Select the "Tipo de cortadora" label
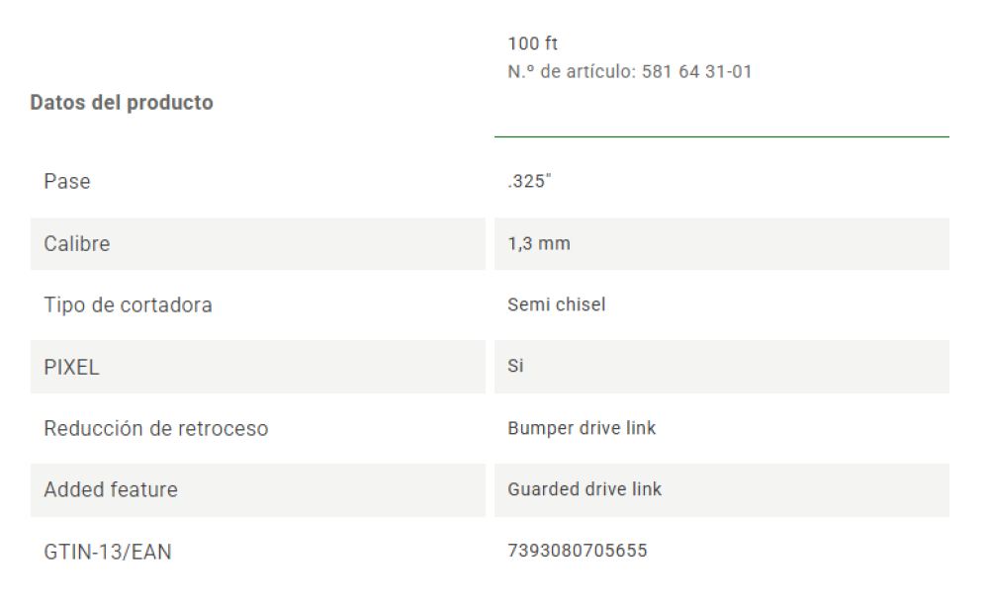989x605 pixels. click(128, 305)
